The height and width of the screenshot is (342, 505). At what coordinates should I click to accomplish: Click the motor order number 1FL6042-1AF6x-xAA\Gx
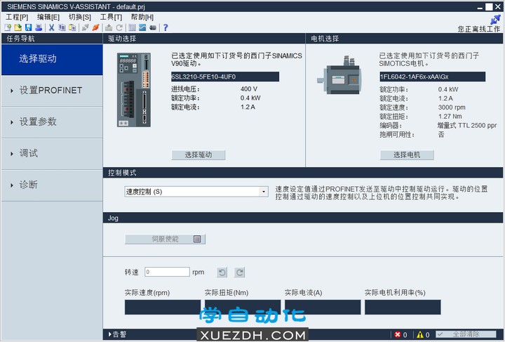432,77
